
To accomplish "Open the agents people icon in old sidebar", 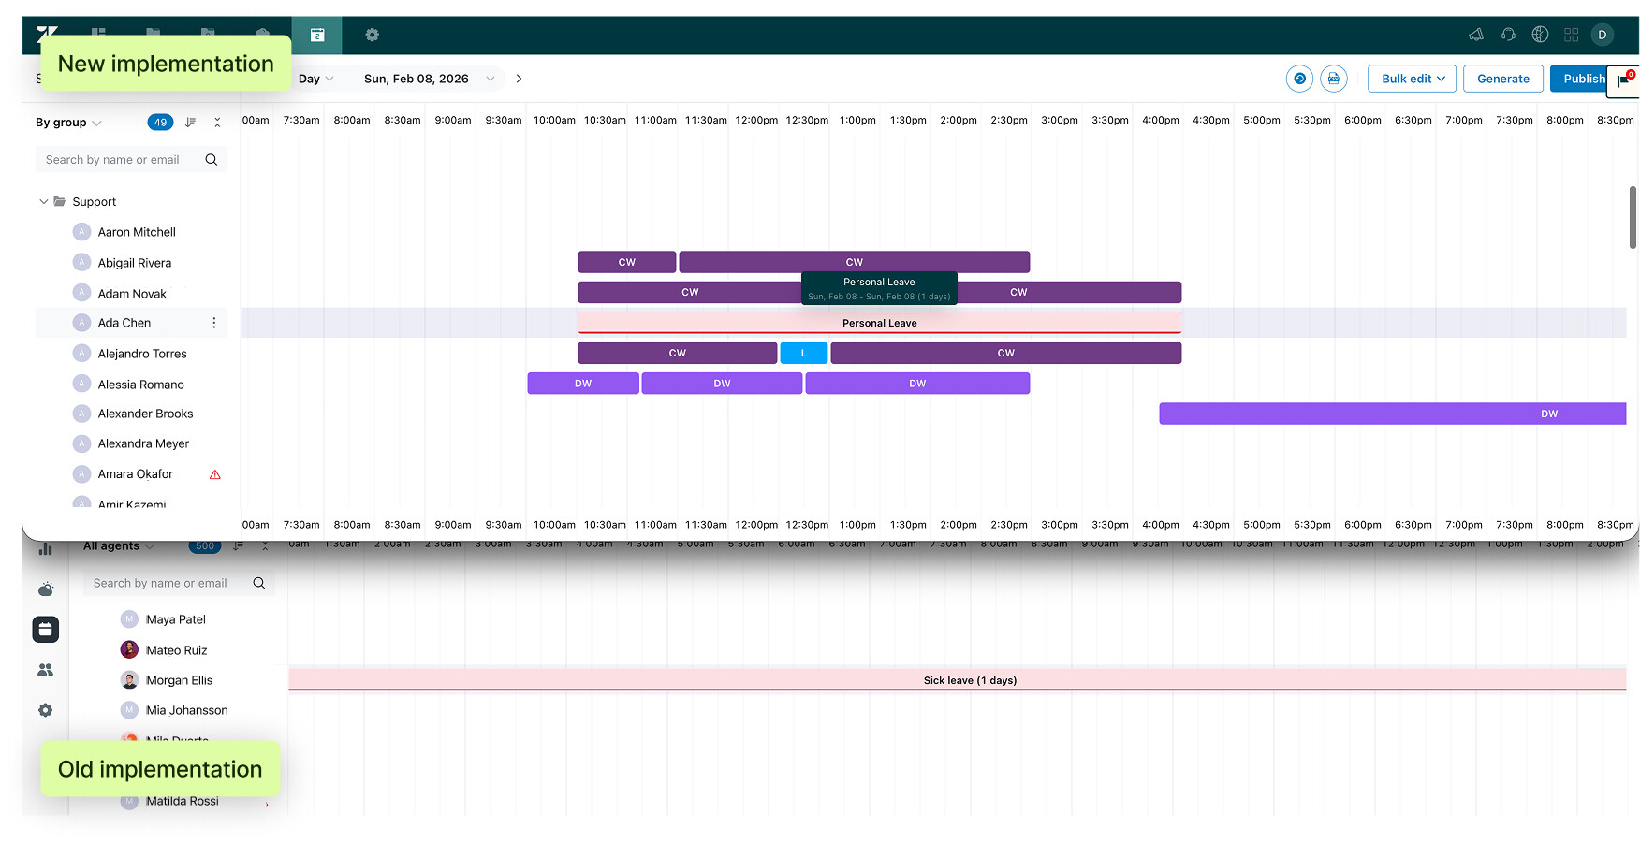I will [x=45, y=670].
